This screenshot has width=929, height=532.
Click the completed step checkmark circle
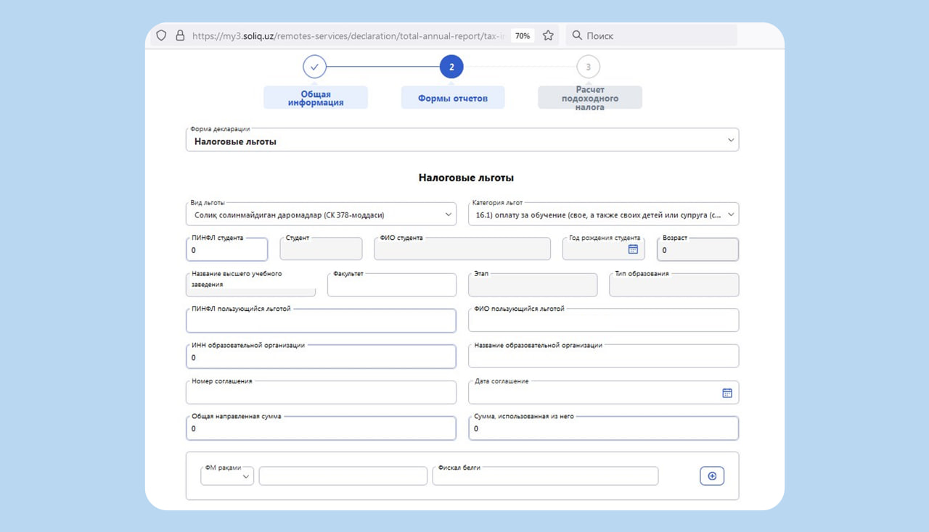pyautogui.click(x=314, y=67)
